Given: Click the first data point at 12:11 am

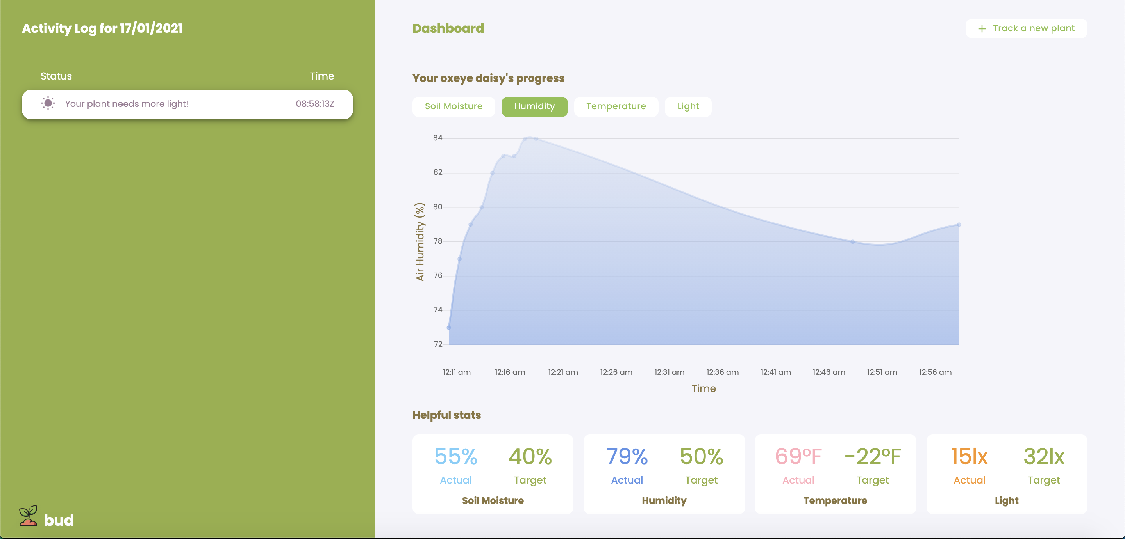Looking at the screenshot, I should click(x=449, y=328).
